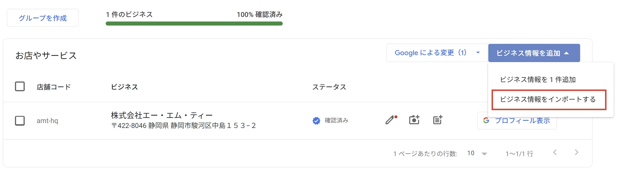Collapse the ビジネス情報を追加 dropdown button

coord(534,53)
